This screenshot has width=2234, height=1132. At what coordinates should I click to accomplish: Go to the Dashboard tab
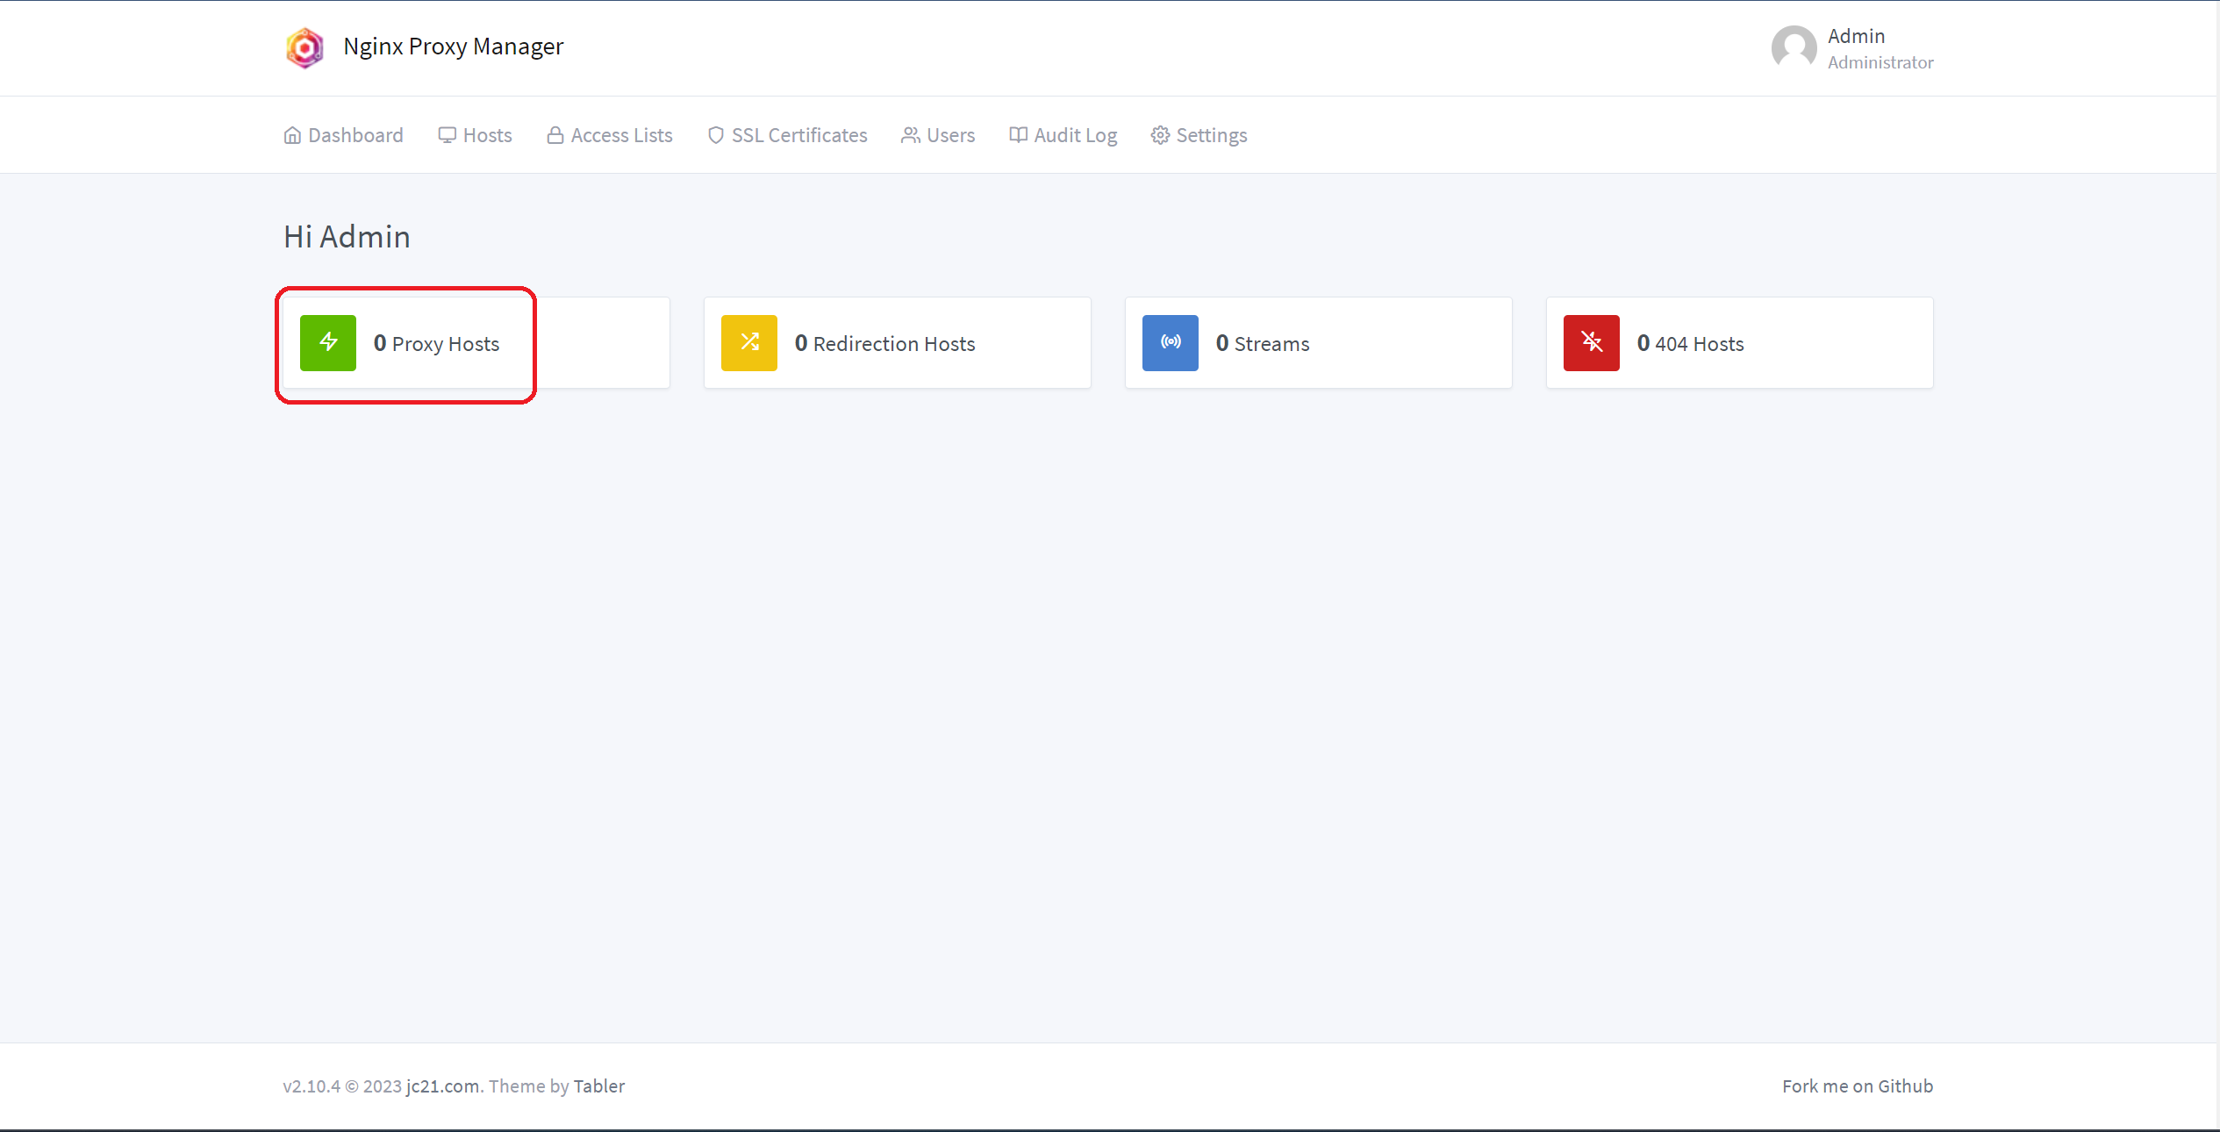pos(344,135)
